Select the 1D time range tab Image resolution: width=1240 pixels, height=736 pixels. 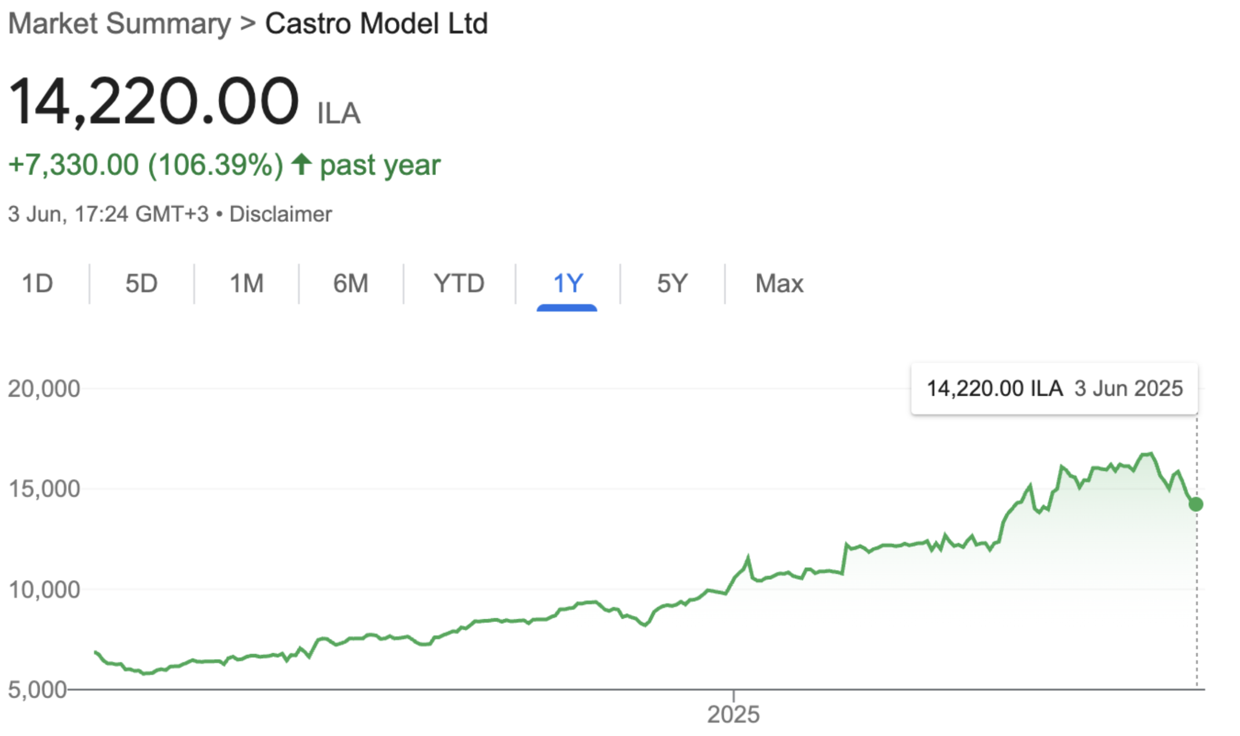37,284
